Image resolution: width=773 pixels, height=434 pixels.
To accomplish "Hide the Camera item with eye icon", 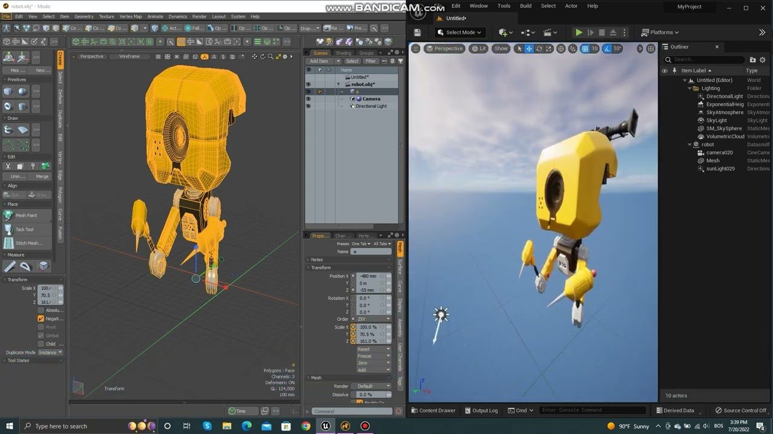I will pos(308,99).
